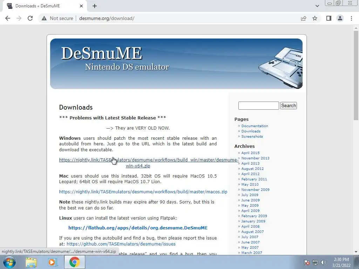Open the May 2007 archive
This screenshot has height=269, width=359.
click(250, 248)
